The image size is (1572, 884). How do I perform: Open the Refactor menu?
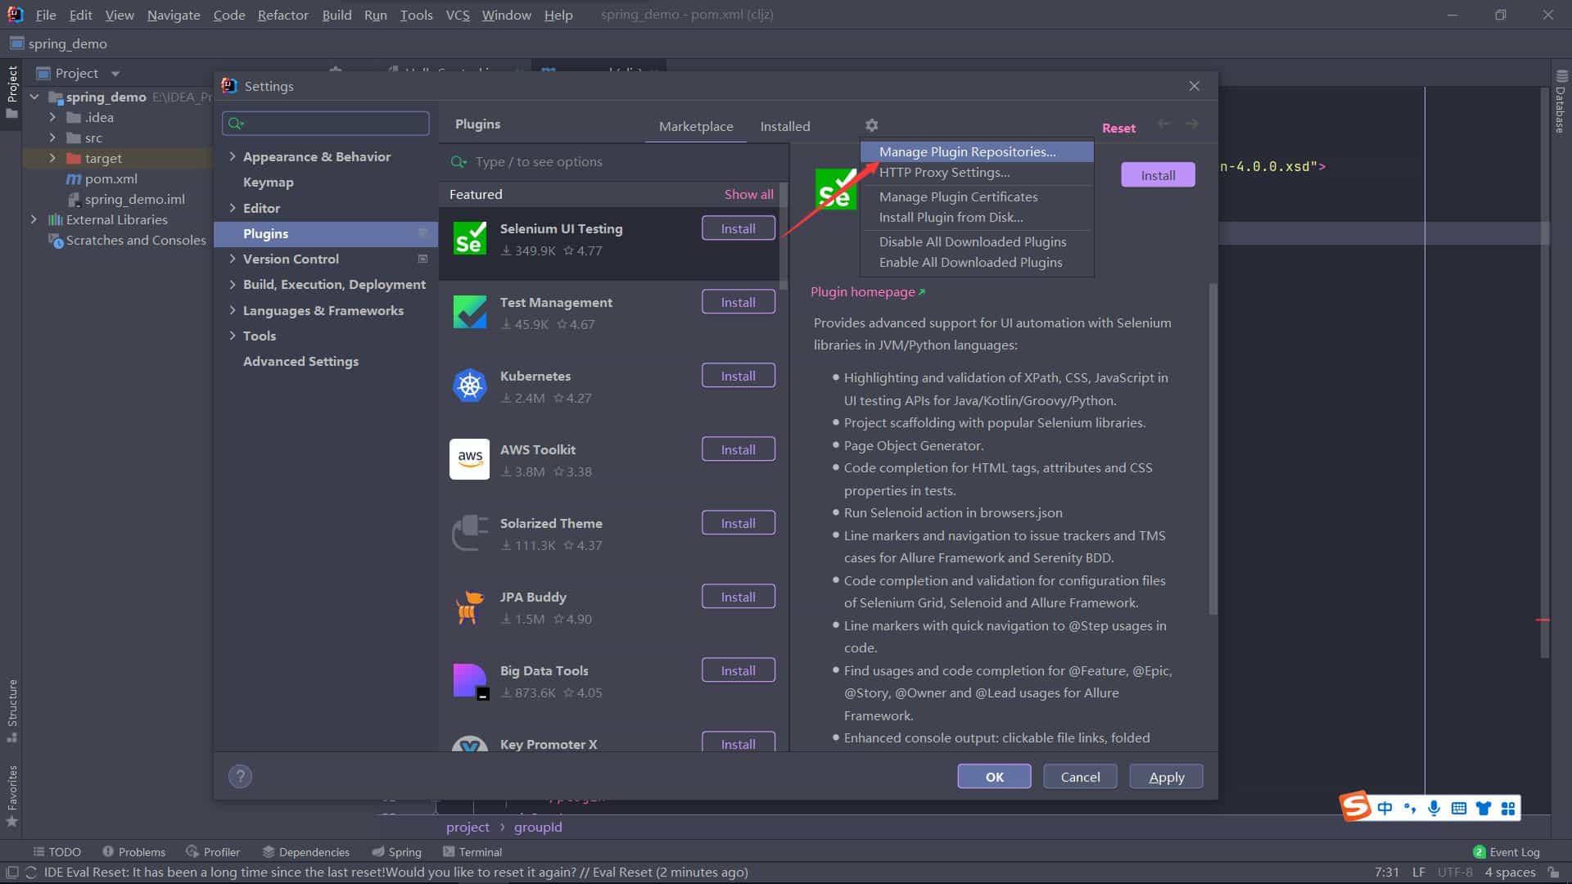(282, 15)
